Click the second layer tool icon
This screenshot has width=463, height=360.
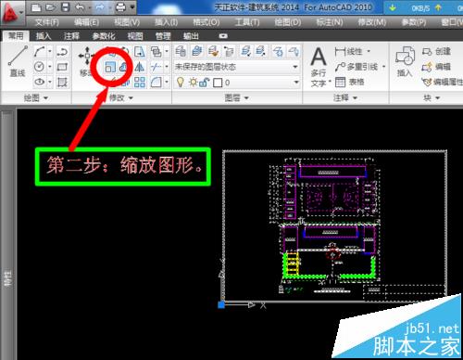(x=196, y=51)
